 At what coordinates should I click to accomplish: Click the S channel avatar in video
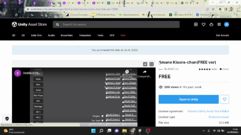pos(18,73)
